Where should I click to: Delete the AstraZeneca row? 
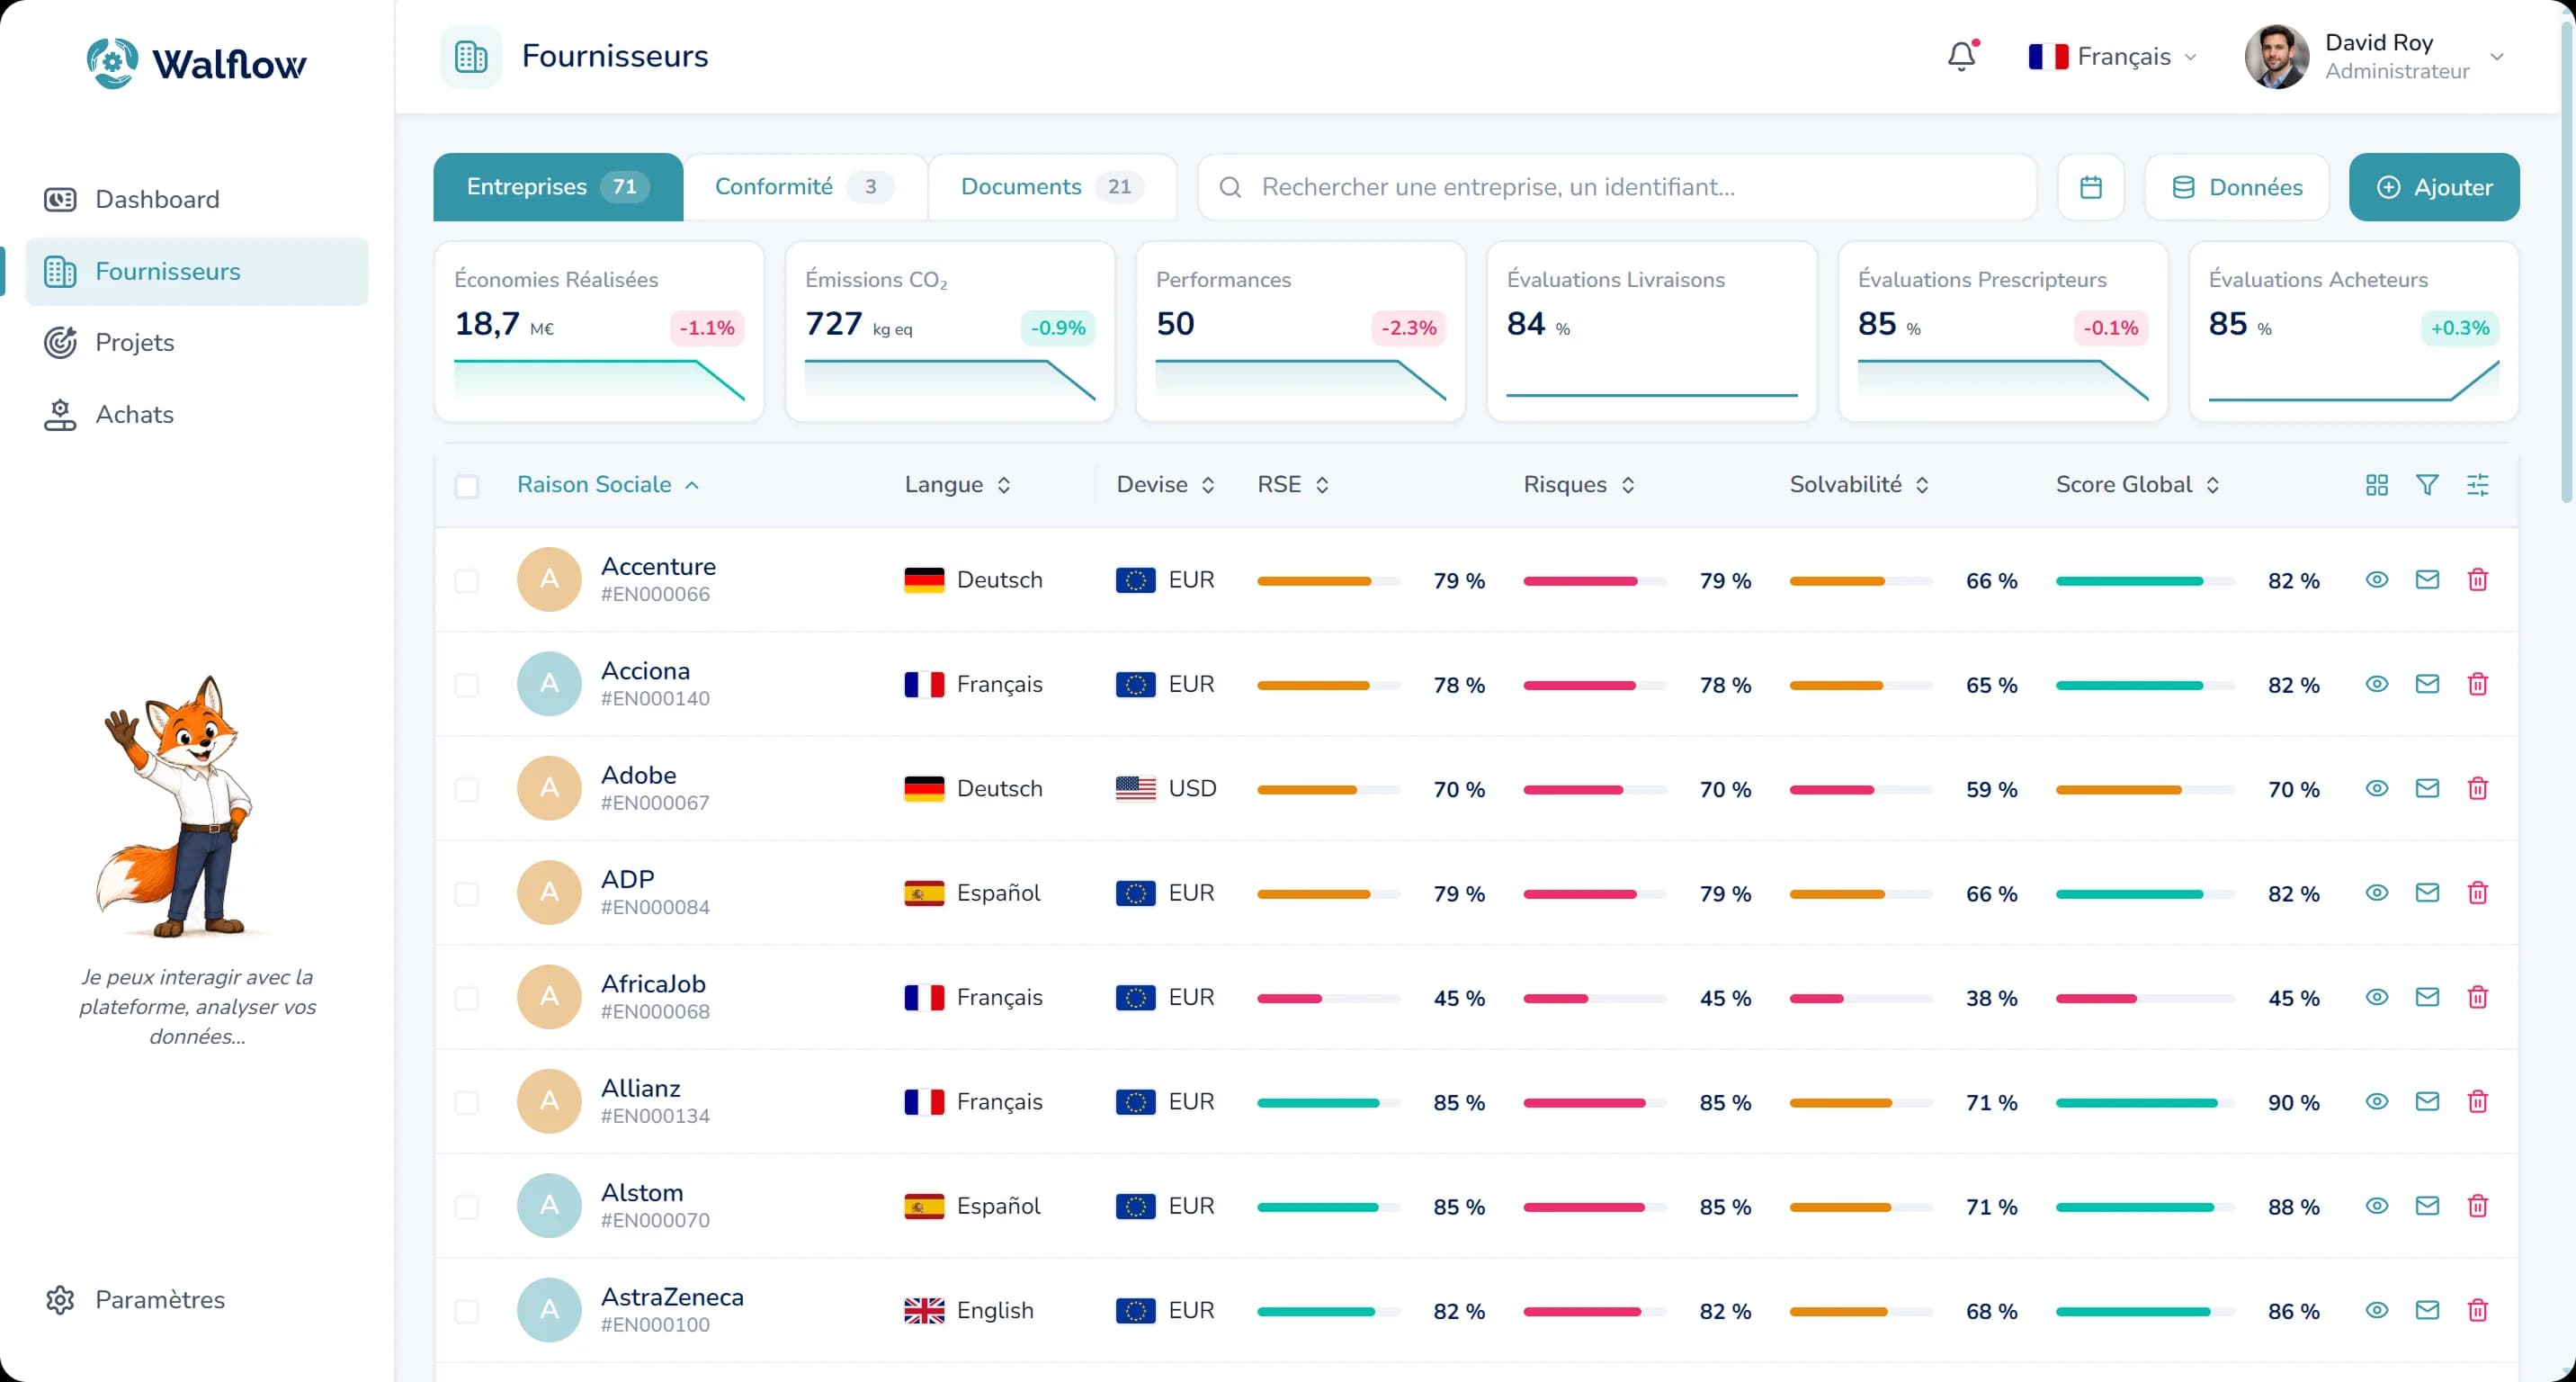2478,1310
